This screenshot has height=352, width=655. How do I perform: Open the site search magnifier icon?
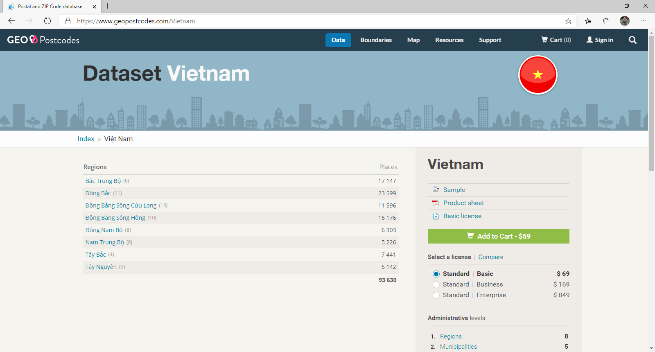click(632, 40)
